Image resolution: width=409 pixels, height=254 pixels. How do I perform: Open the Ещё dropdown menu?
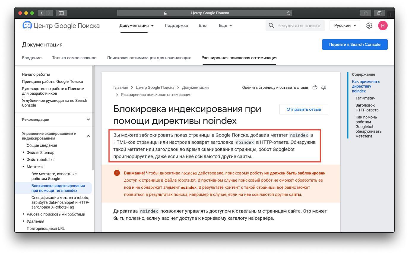(226, 26)
